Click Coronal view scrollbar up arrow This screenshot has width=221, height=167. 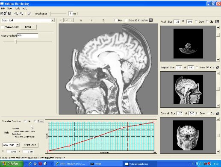218,119
